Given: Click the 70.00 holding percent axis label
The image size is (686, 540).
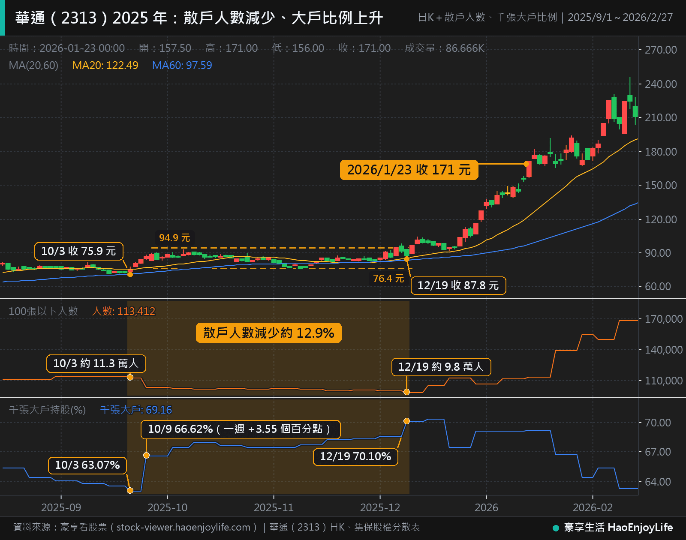Looking at the screenshot, I should point(658,423).
